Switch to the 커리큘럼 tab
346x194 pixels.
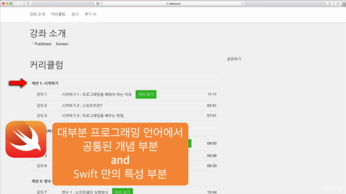(58, 15)
